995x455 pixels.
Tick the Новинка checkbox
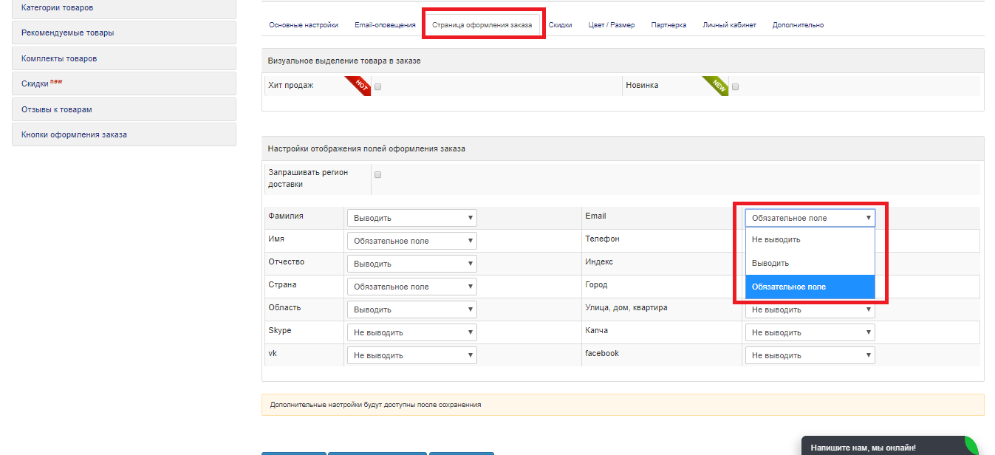[x=735, y=86]
